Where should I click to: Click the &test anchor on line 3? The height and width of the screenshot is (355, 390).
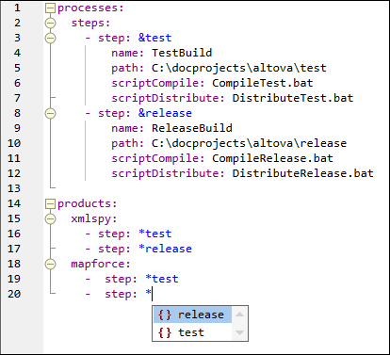point(155,38)
